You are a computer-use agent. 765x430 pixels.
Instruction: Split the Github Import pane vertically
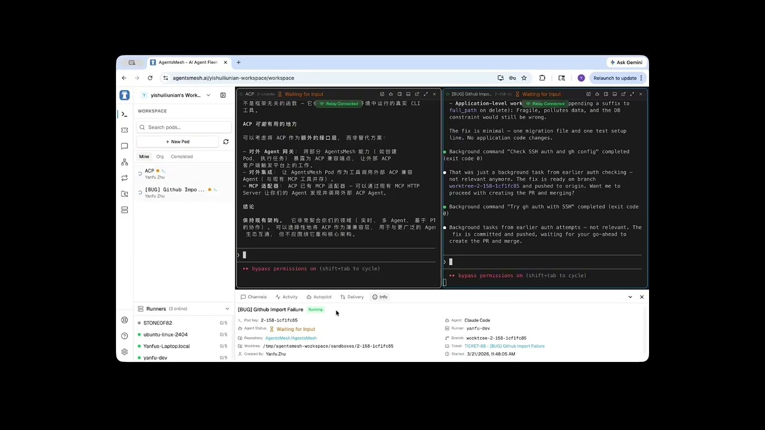click(x=606, y=94)
